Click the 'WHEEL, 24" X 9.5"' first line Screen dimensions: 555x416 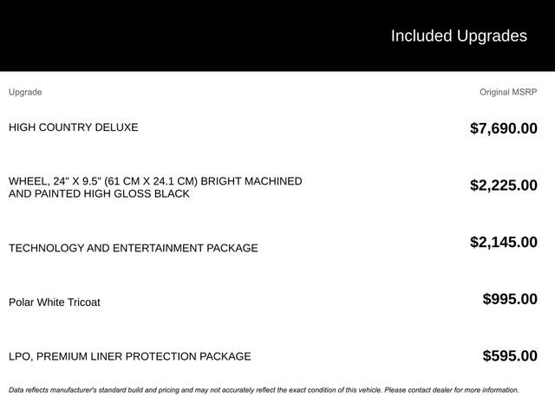pos(155,181)
